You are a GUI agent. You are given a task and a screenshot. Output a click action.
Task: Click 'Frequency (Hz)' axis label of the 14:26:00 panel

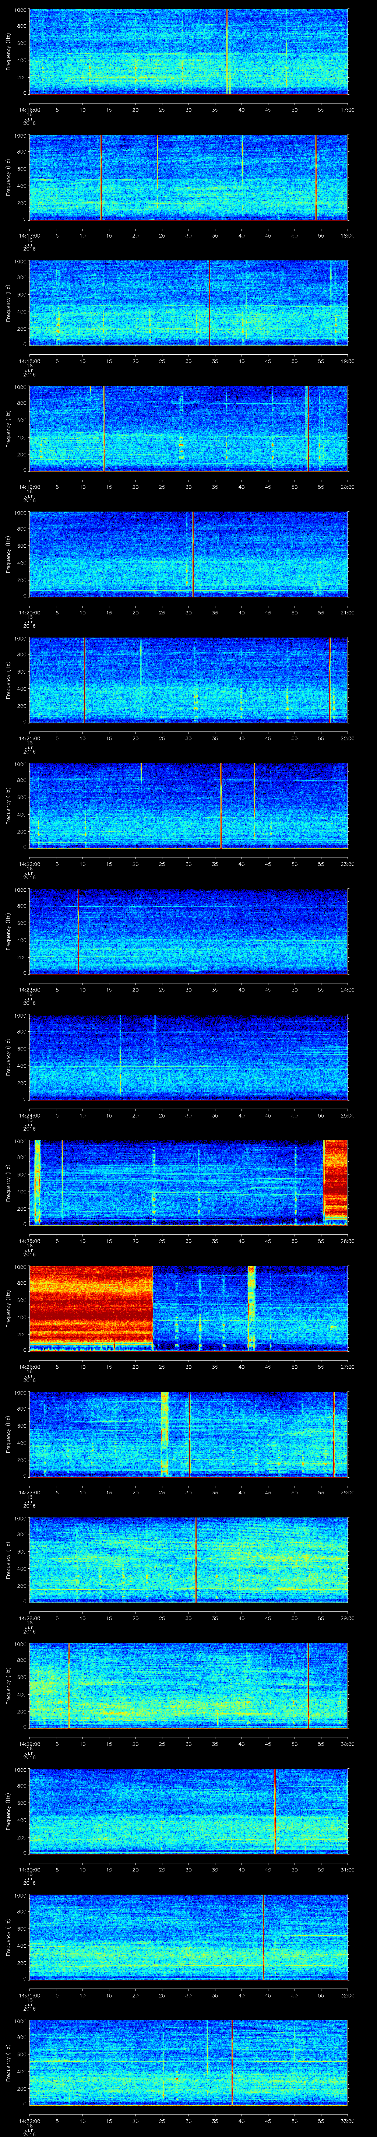click(x=8, y=1308)
